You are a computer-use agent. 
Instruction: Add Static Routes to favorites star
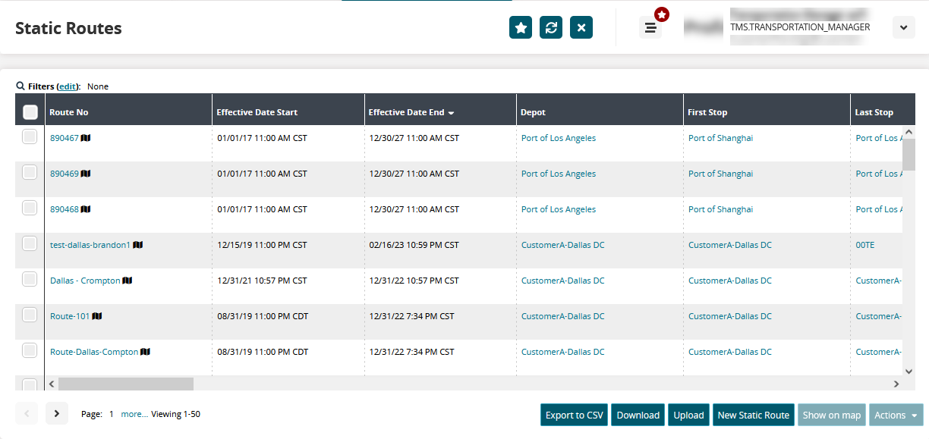(x=521, y=27)
